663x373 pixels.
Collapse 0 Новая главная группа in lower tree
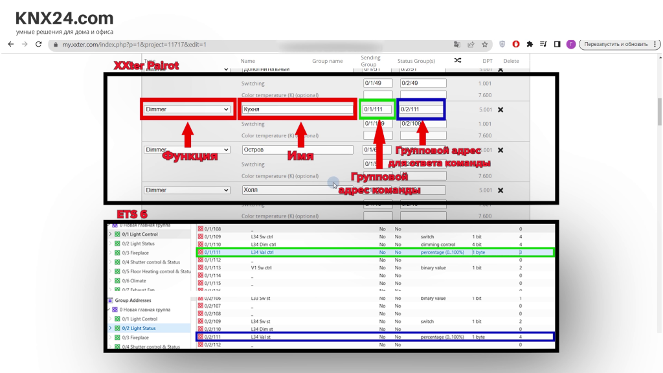tap(109, 310)
